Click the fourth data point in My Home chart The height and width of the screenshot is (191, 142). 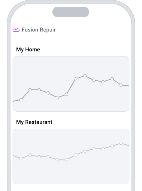coord(48,93)
